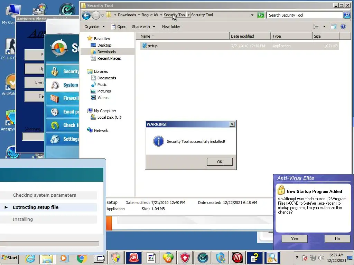Click the forward navigation arrow in Explorer
Image resolution: width=354 pixels, height=265 pixels.
96,15
